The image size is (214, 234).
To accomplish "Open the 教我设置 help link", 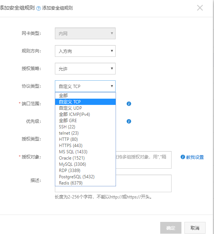I will coord(195,157).
